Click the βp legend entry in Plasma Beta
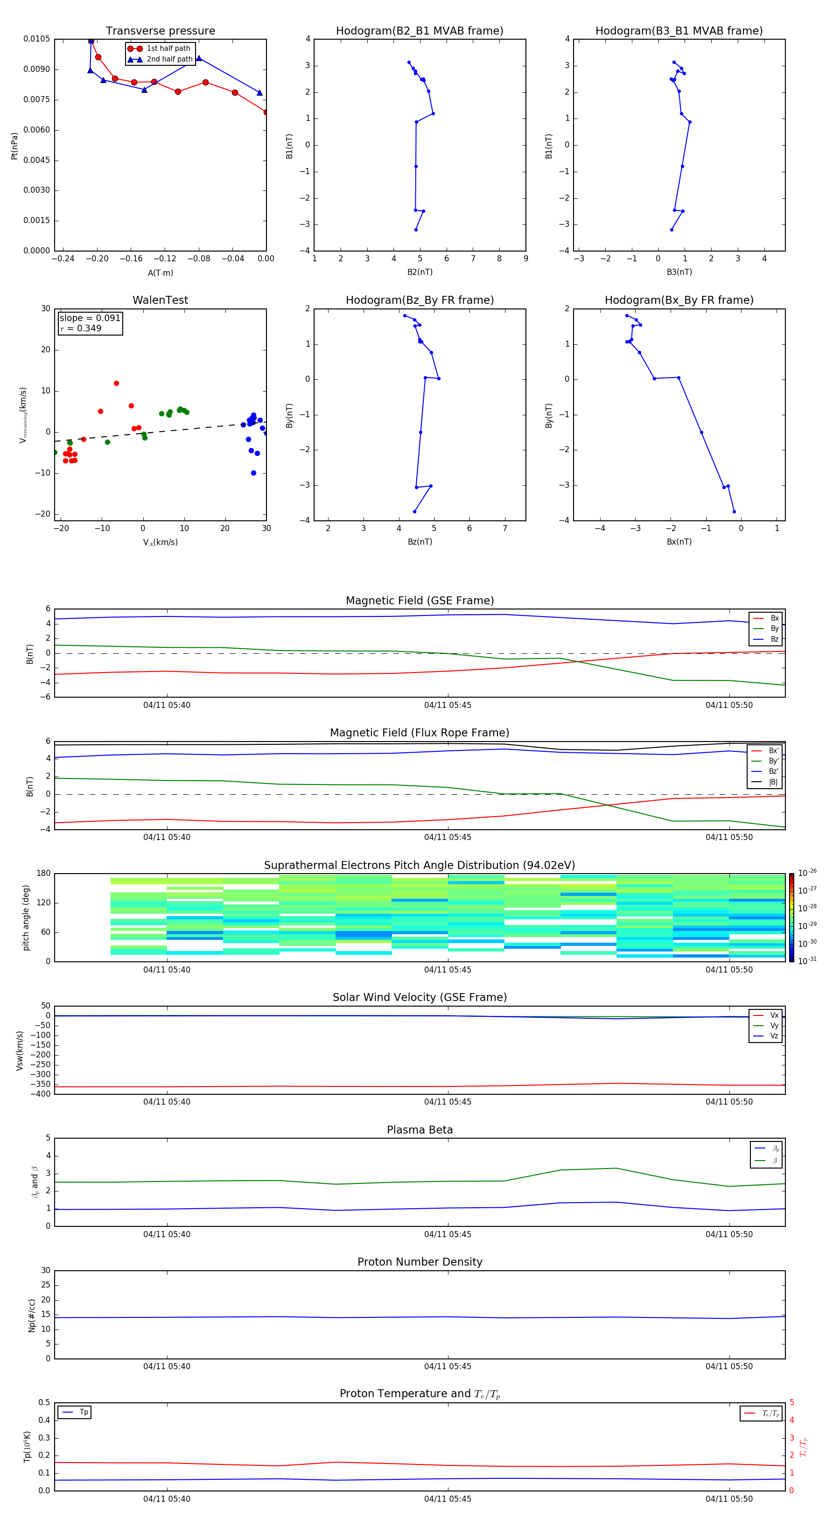This screenshot has width=840, height=1540. [x=766, y=1148]
